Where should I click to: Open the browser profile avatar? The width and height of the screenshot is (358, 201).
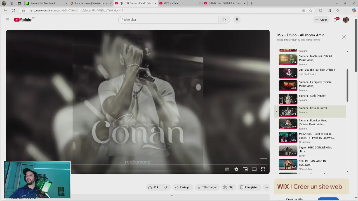click(4, 3)
